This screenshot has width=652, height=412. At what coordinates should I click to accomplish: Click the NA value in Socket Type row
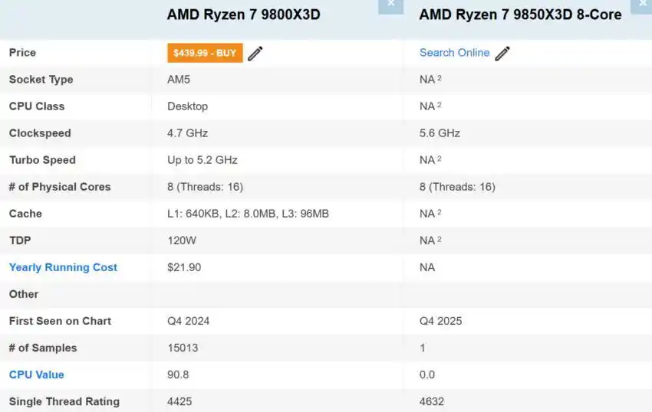[430, 80]
